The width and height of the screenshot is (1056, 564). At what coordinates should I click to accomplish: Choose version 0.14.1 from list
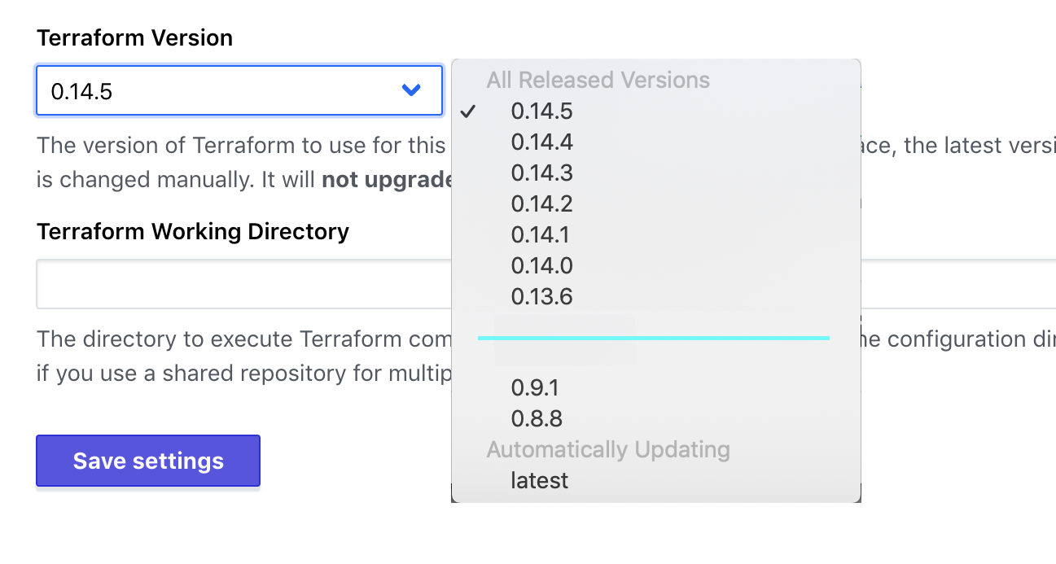point(541,235)
